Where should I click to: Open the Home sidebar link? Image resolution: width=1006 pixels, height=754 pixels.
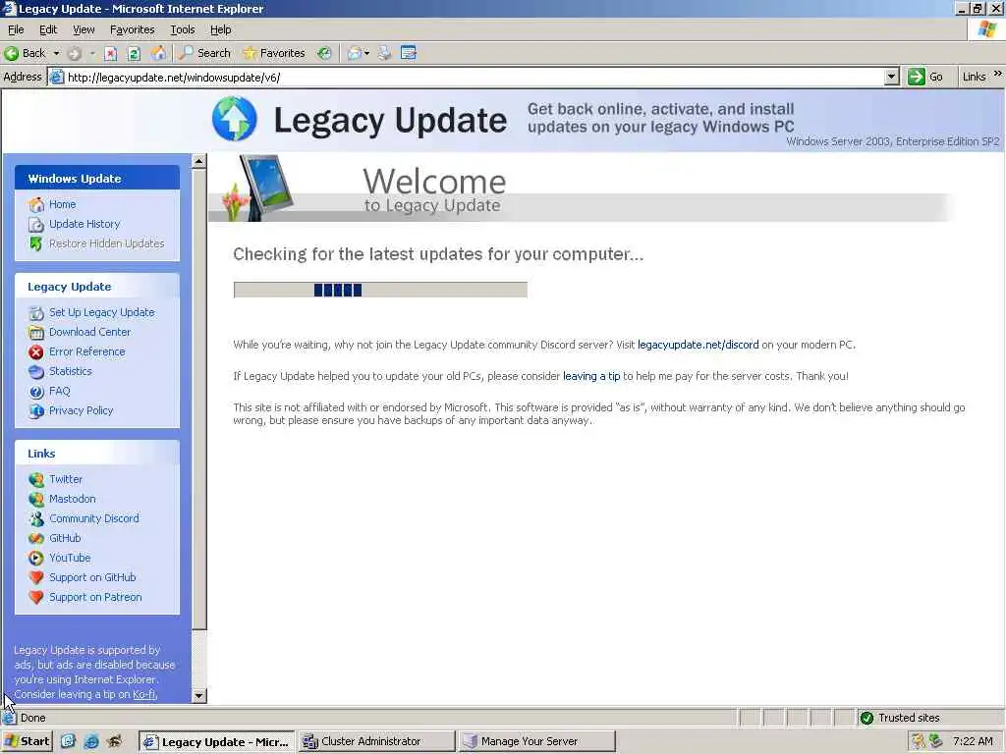62,204
